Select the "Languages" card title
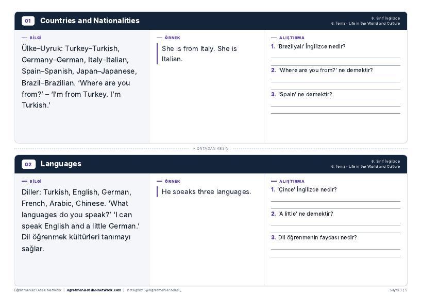The width and height of the screenshot is (422, 298). (61, 164)
